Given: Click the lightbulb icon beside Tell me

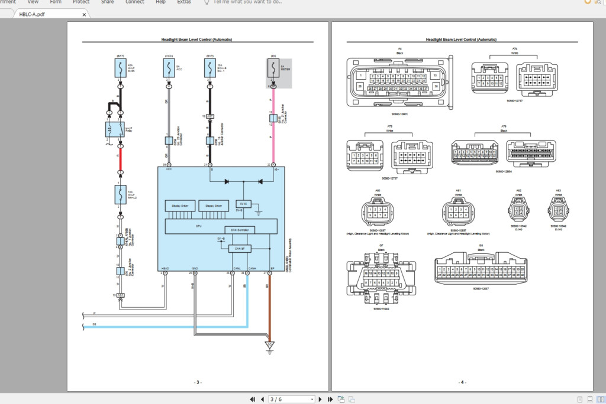Looking at the screenshot, I should click(x=207, y=2).
